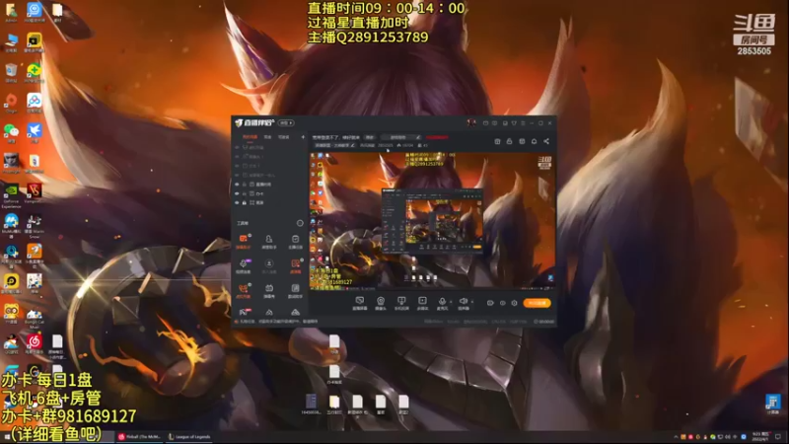Click the status message at window bottom left
This screenshot has height=444, width=789.
(277, 322)
